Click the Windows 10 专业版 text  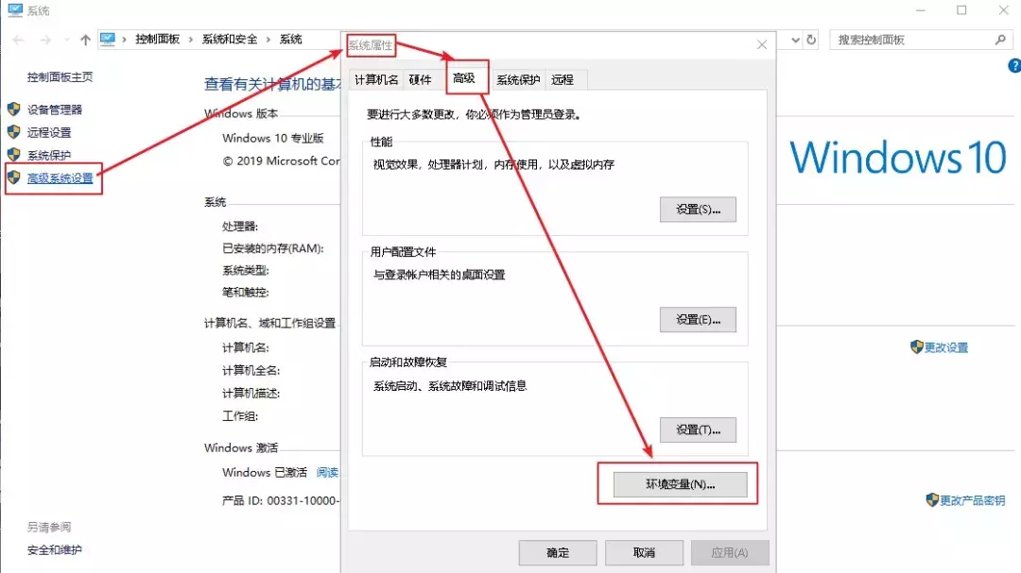coord(273,138)
